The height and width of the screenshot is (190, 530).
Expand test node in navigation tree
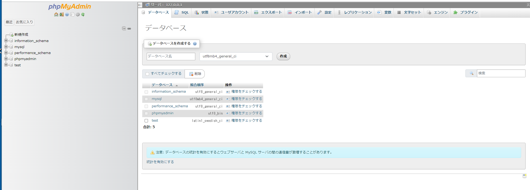click(x=6, y=65)
